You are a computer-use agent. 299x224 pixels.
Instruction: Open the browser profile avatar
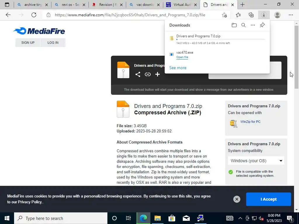[x=277, y=15]
